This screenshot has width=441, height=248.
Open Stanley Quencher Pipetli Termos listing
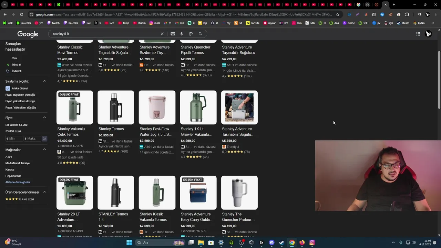click(x=195, y=50)
